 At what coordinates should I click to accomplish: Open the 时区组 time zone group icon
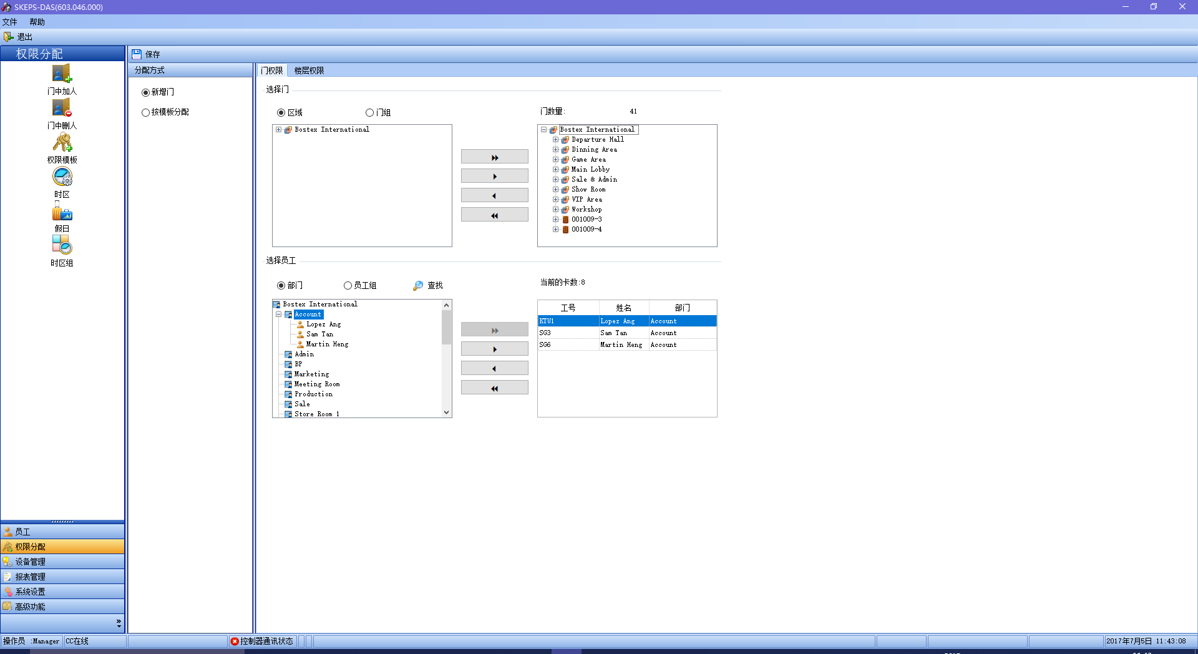pyautogui.click(x=62, y=245)
